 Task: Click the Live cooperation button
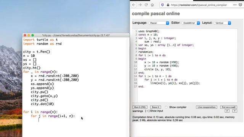[207, 107]
